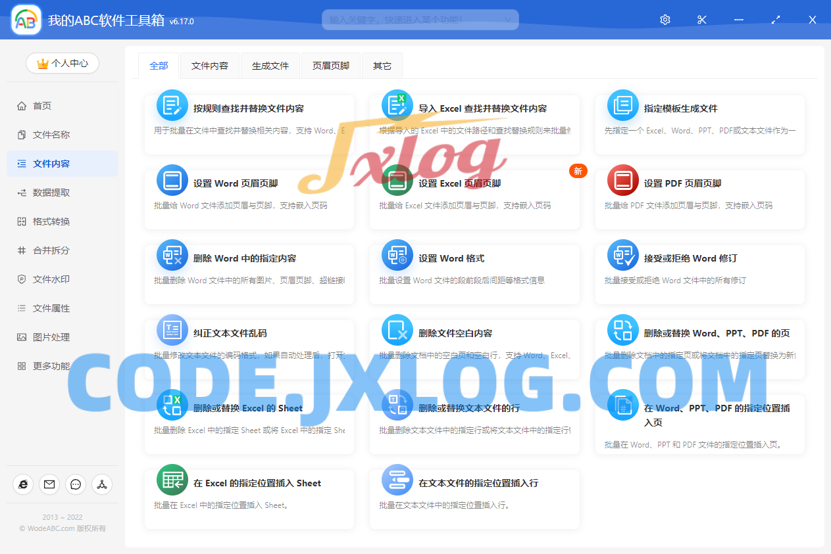Click the scissors icon in title bar
The width and height of the screenshot is (831, 554).
click(x=701, y=20)
